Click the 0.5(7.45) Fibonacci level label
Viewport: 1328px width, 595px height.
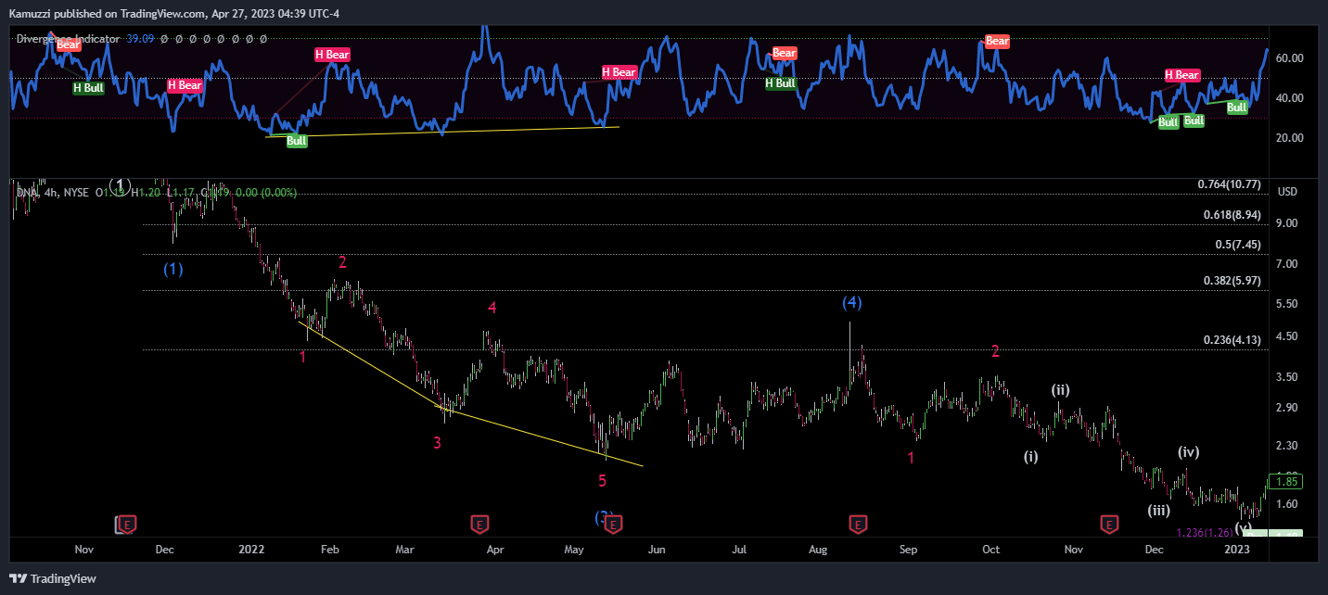coord(1238,245)
